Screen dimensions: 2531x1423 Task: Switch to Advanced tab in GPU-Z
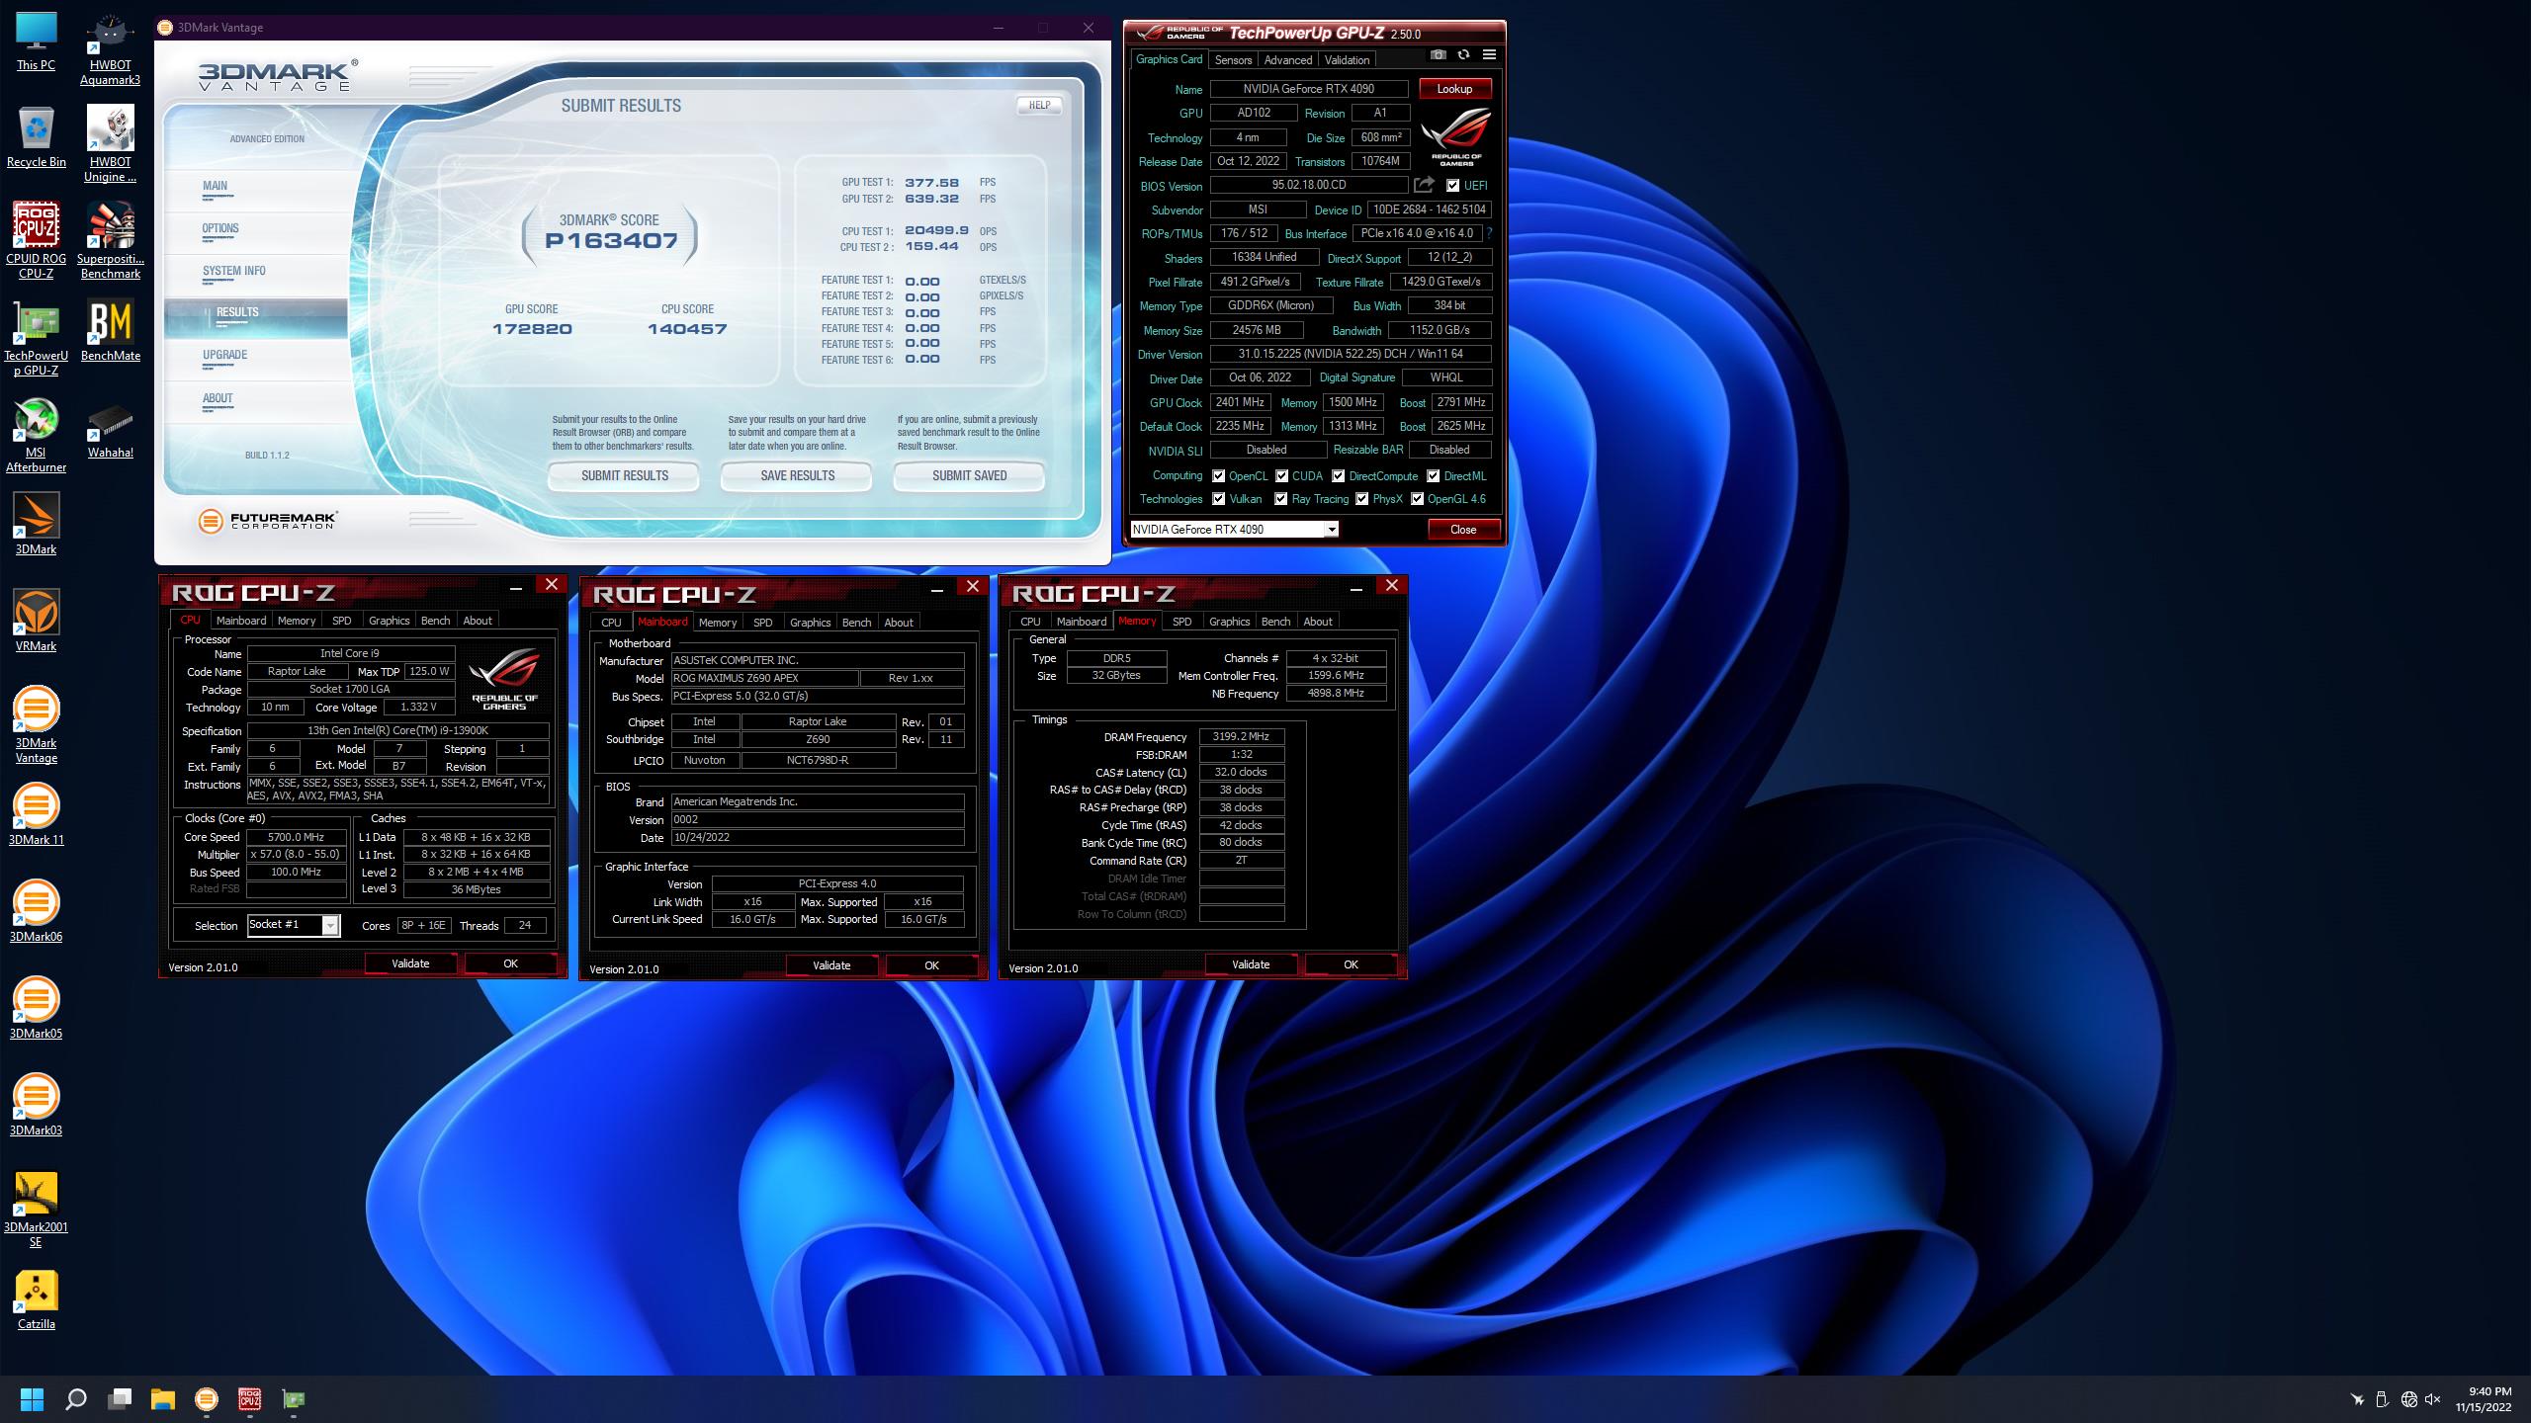[x=1288, y=60]
